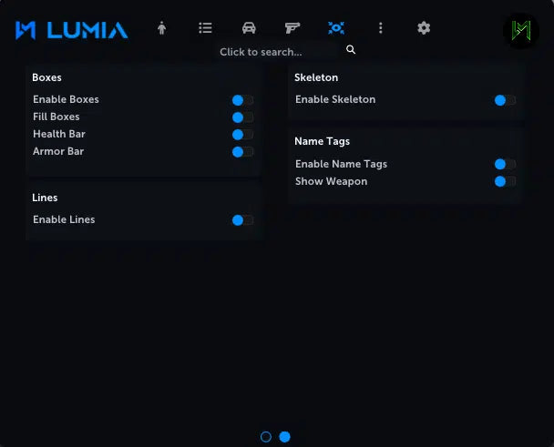The image size is (554, 447).
Task: Click the magnifying glass search icon
Action: (351, 50)
